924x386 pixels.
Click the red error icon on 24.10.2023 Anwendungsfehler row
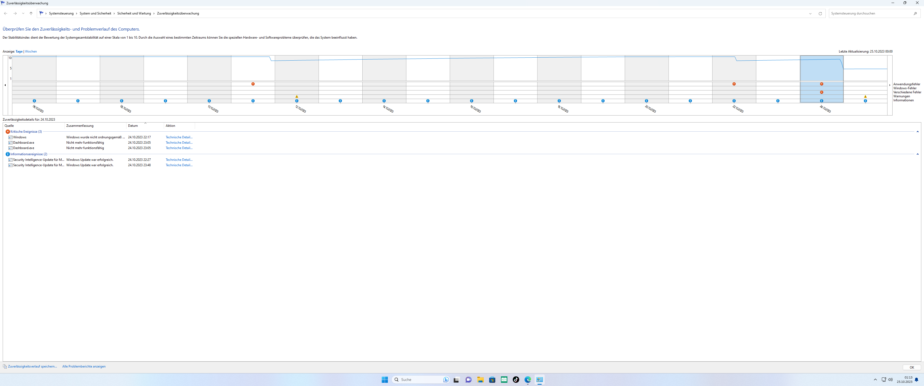pos(821,84)
